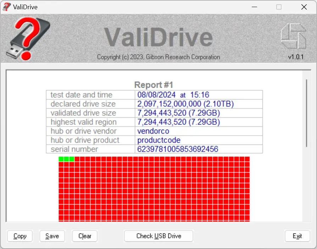Clear the report results
Image resolution: width=317 pixels, height=249 pixels.
85,236
